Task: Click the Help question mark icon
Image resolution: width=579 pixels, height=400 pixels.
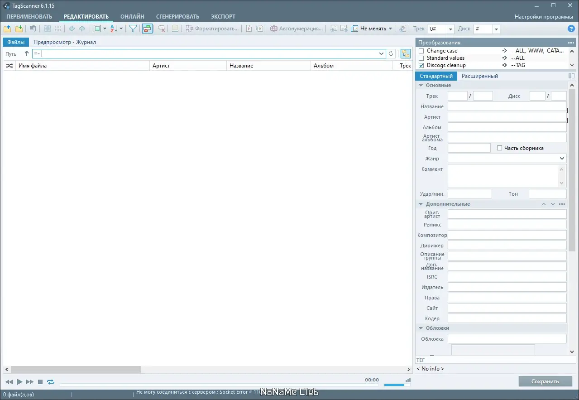Action: 572,28
